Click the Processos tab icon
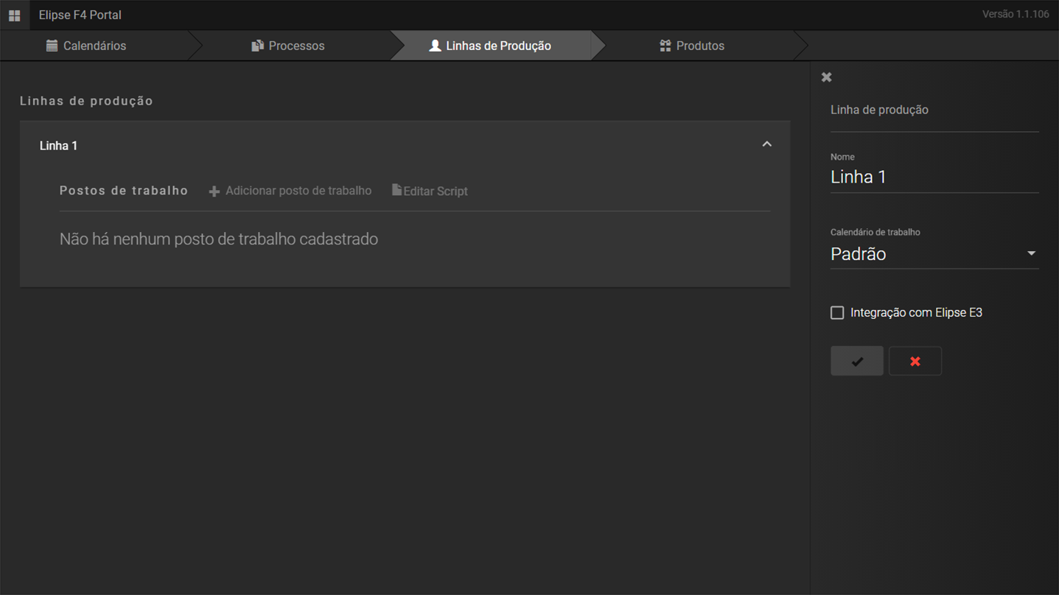 (x=257, y=46)
